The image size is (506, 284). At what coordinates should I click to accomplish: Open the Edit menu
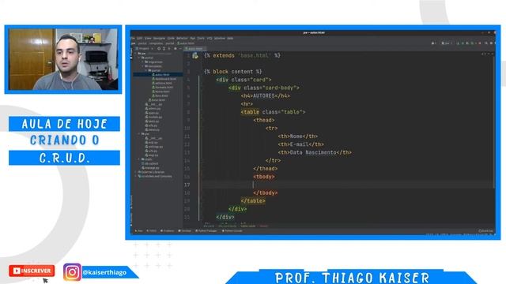tap(139, 38)
